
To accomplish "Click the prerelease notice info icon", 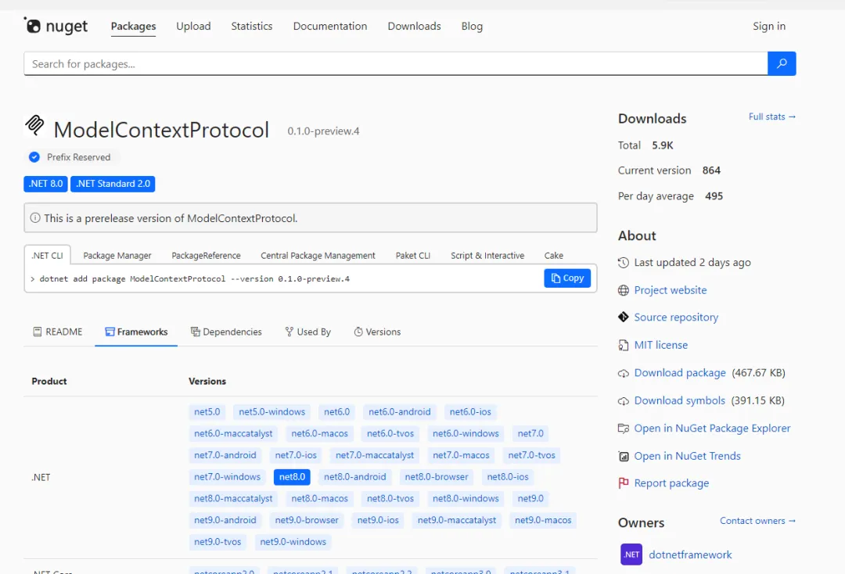I will [35, 218].
